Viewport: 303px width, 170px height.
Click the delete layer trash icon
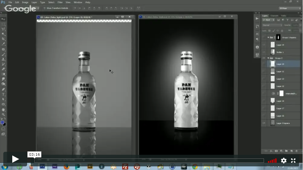click(296, 151)
